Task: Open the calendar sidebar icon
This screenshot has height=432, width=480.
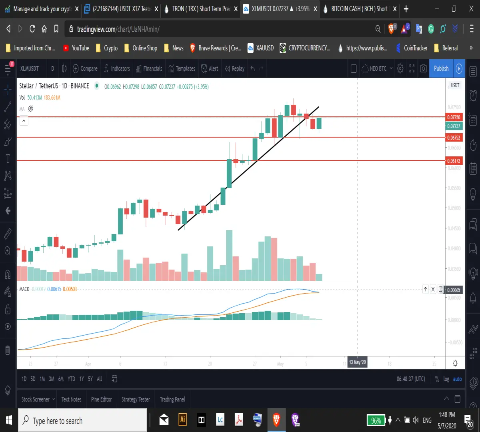Action: coord(473,169)
